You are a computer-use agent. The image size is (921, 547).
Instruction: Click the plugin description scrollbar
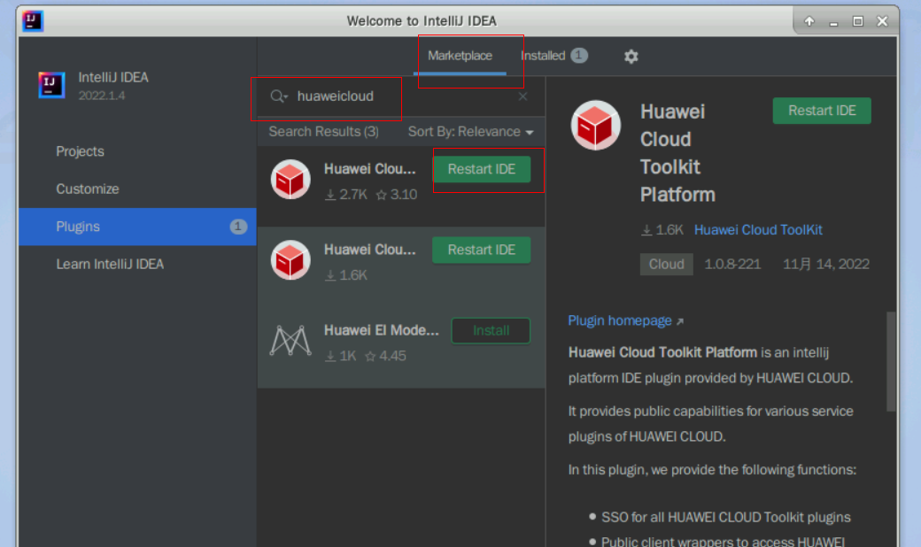891,361
